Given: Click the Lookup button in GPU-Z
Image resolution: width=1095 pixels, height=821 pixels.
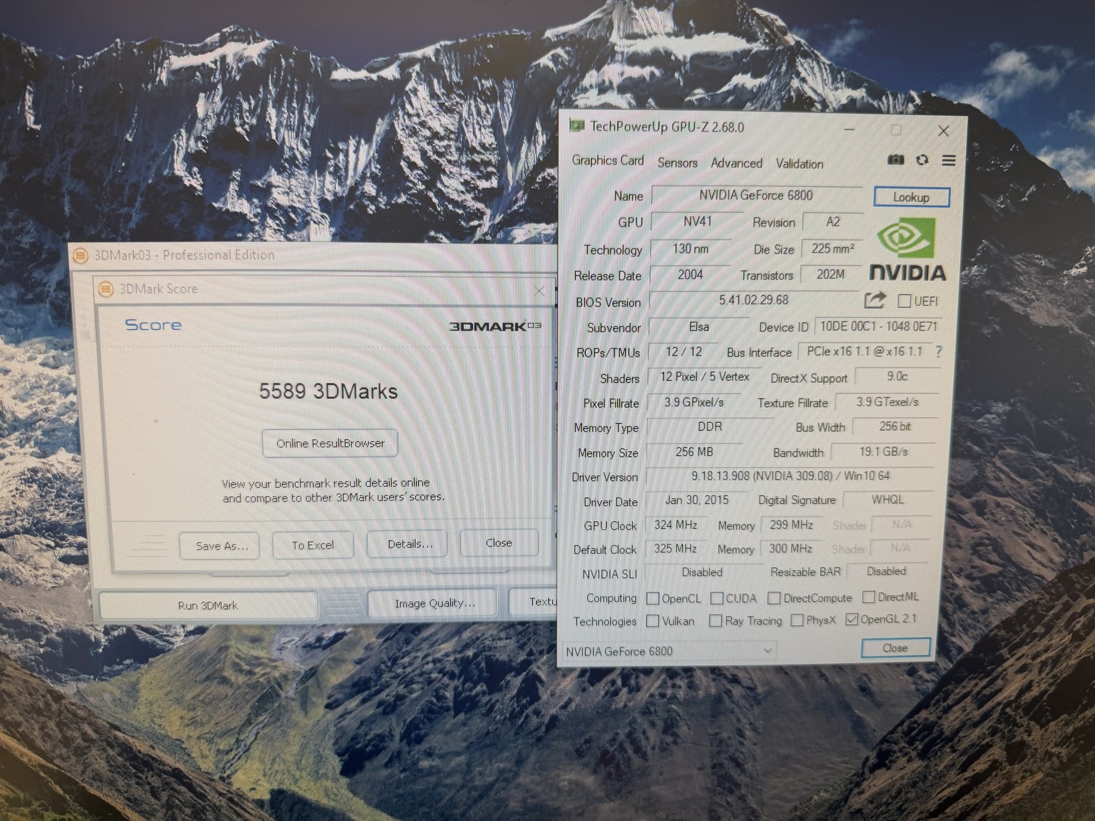Looking at the screenshot, I should [x=911, y=197].
